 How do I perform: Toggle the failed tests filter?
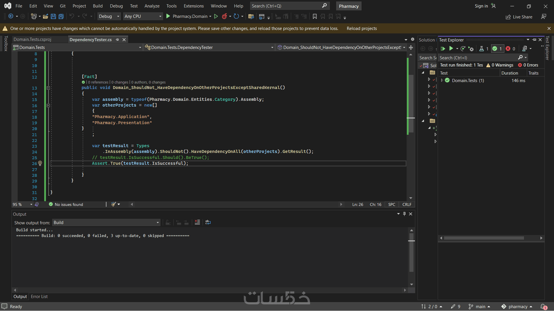point(510,49)
